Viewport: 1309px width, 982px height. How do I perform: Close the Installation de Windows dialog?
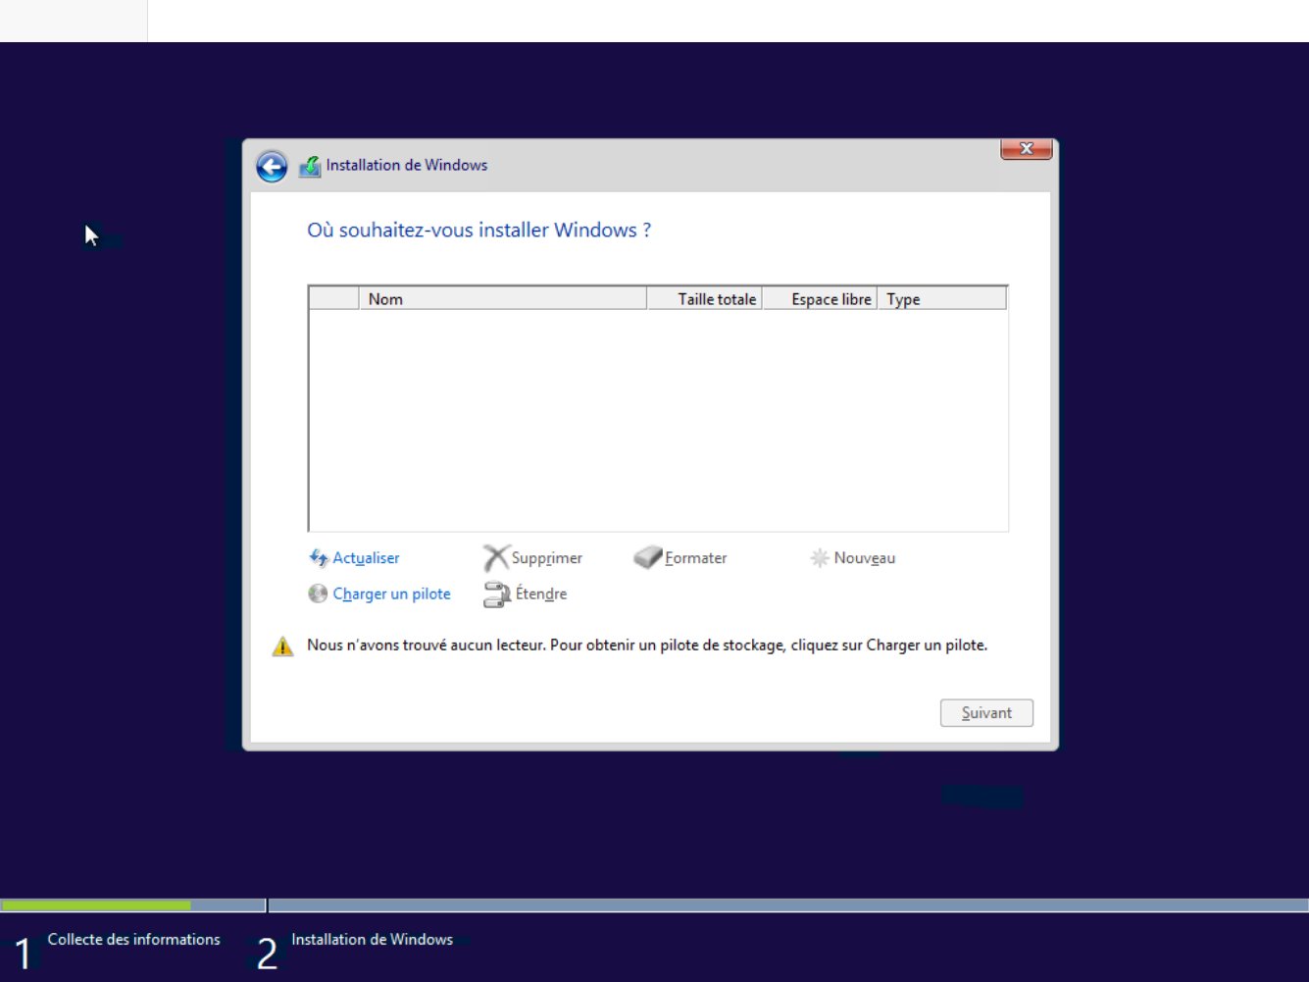pos(1026,149)
